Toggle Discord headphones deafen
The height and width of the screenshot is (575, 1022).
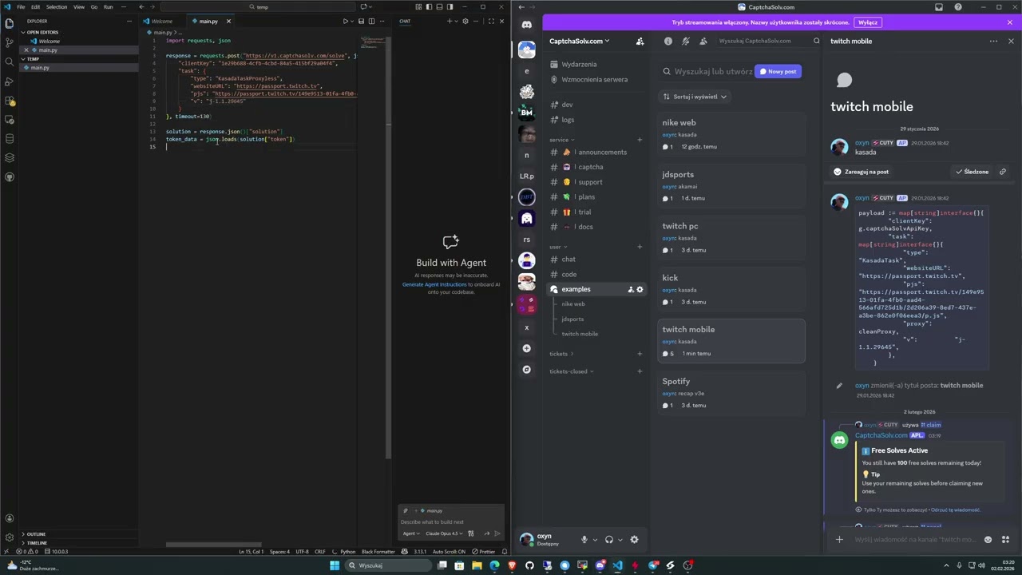[x=608, y=539]
